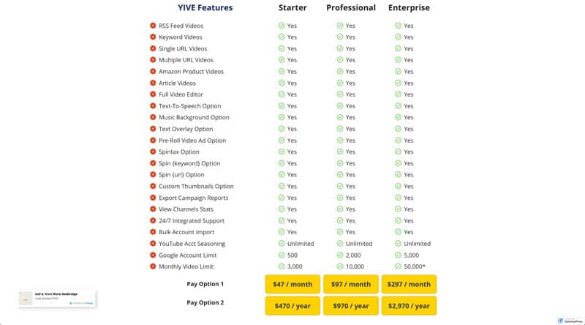Click the privacy badge in the bottom corner
Screen dimensions: 585x325
coord(570,321)
